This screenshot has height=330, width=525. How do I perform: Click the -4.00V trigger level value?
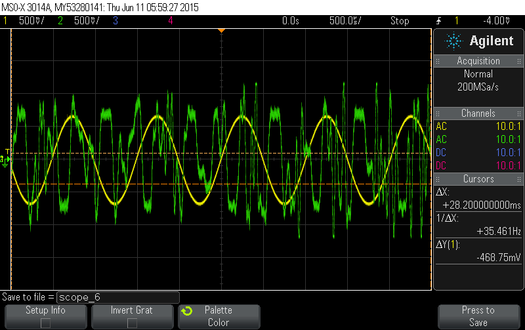point(497,21)
